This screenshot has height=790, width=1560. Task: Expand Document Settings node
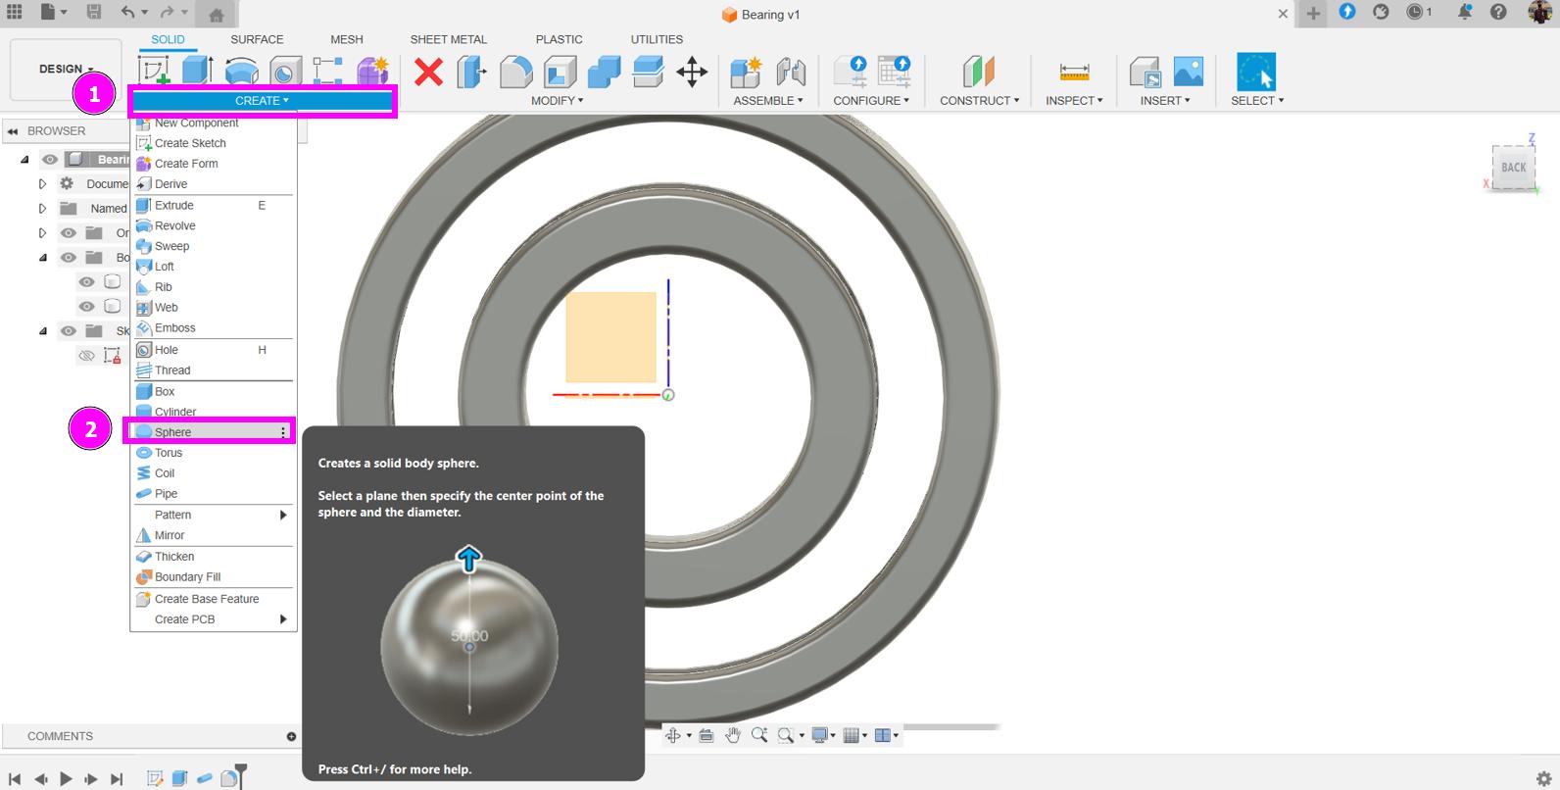click(42, 183)
